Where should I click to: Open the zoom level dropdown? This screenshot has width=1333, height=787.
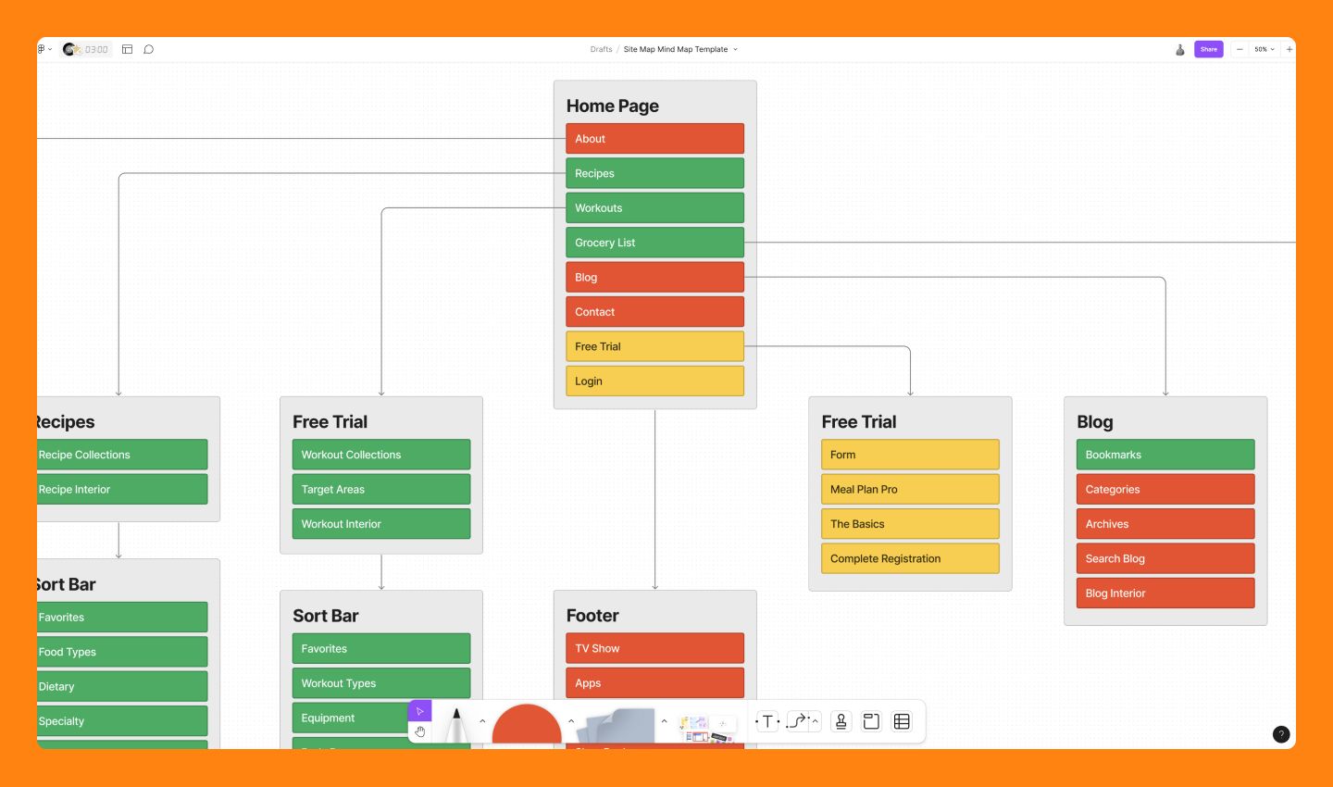click(x=1264, y=49)
